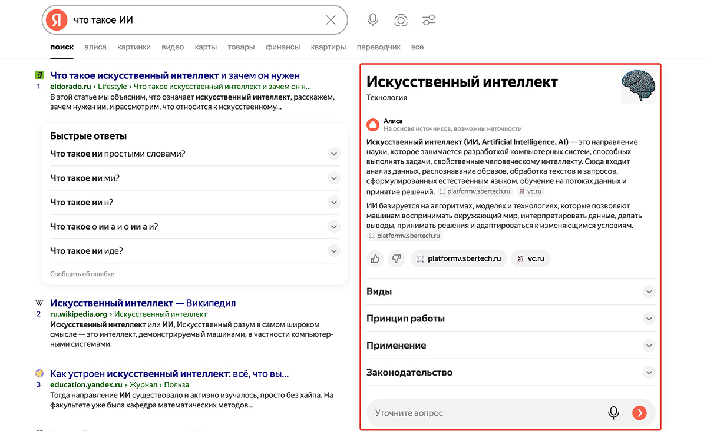Viewport: 707px width, 431px height.
Task: Like the Alisa answer with thumbs up
Action: pyautogui.click(x=375, y=258)
